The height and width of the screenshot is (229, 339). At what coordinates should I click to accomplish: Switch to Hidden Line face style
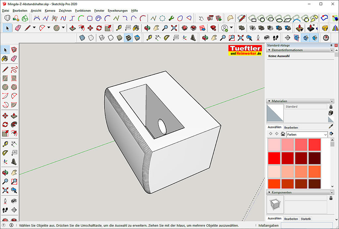click(x=111, y=38)
